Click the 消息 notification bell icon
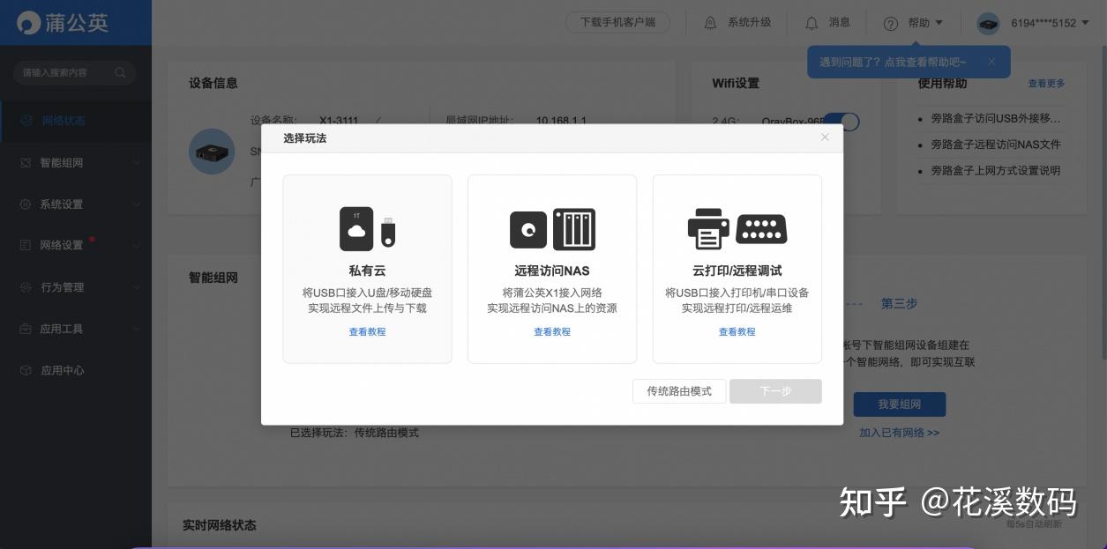Screen dimensions: 1107x549 pos(812,23)
